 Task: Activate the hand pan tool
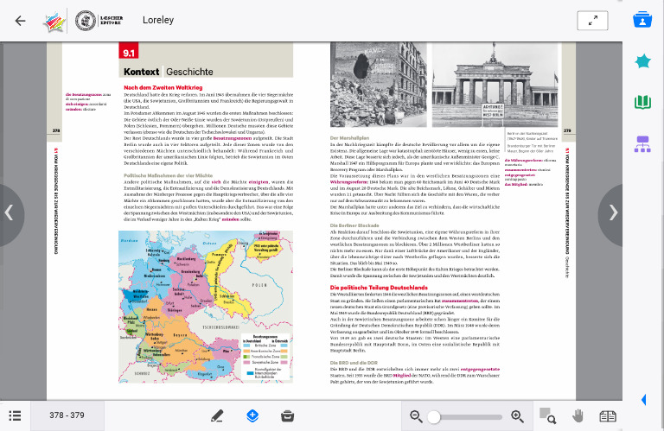578,416
